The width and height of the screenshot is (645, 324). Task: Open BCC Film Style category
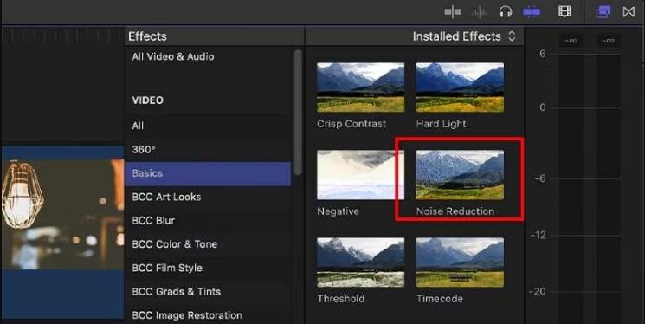[x=208, y=268]
